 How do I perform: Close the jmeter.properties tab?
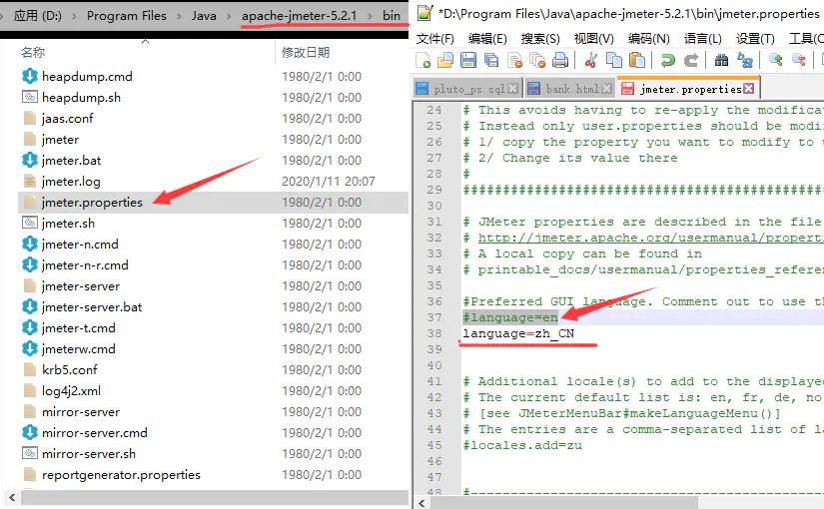[x=749, y=89]
